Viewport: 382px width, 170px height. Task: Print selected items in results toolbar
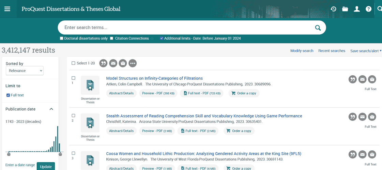click(123, 63)
